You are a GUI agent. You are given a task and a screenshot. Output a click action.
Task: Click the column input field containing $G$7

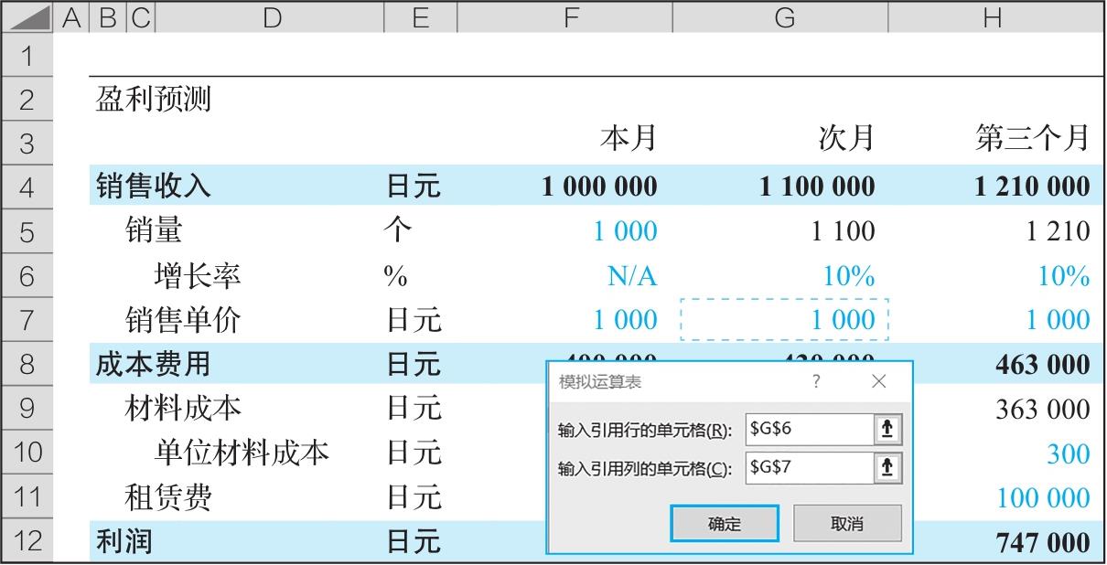[807, 468]
